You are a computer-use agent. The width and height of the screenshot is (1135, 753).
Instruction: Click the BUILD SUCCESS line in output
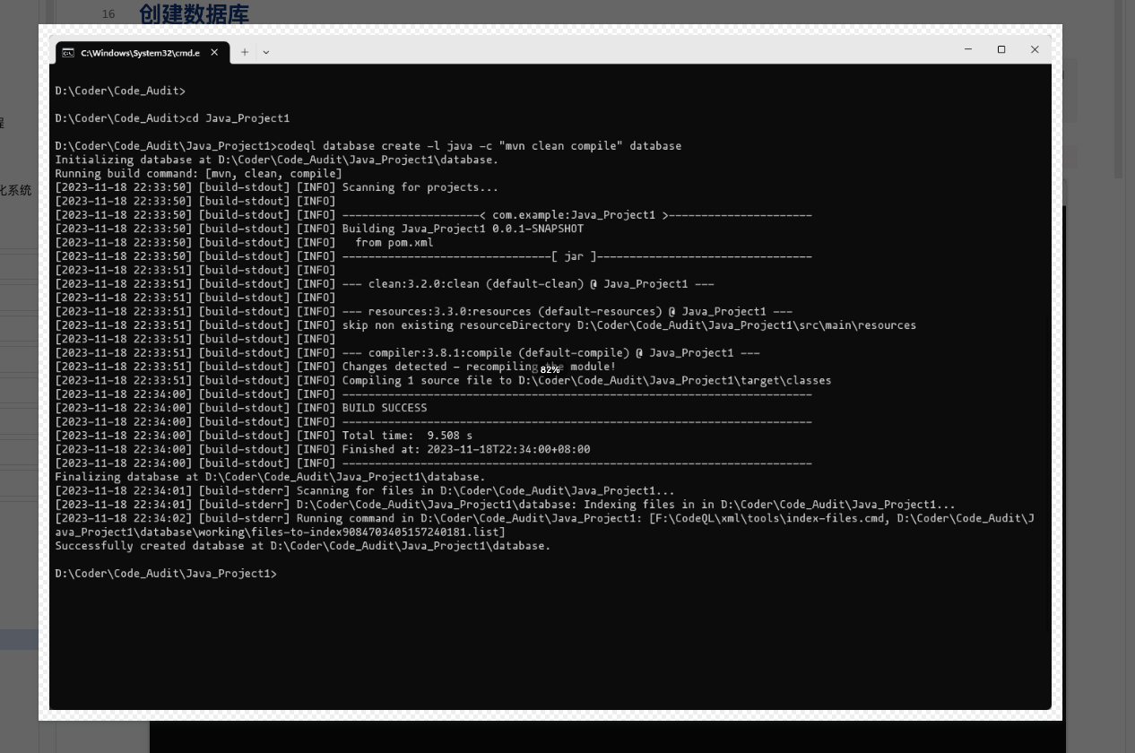coord(384,408)
